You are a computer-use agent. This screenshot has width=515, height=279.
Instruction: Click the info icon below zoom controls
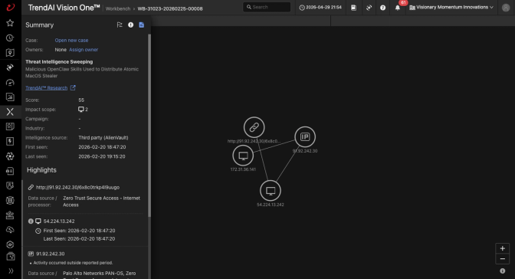502,271
